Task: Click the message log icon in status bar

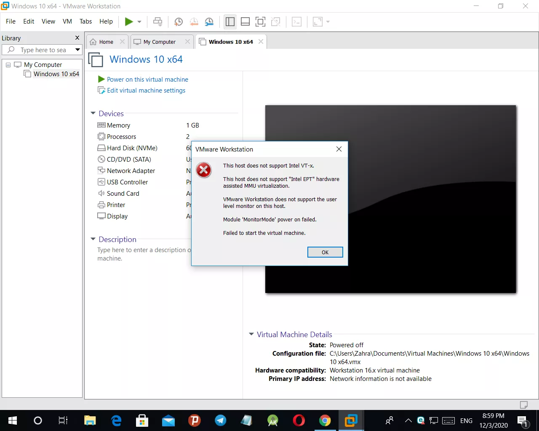Action: click(524, 405)
